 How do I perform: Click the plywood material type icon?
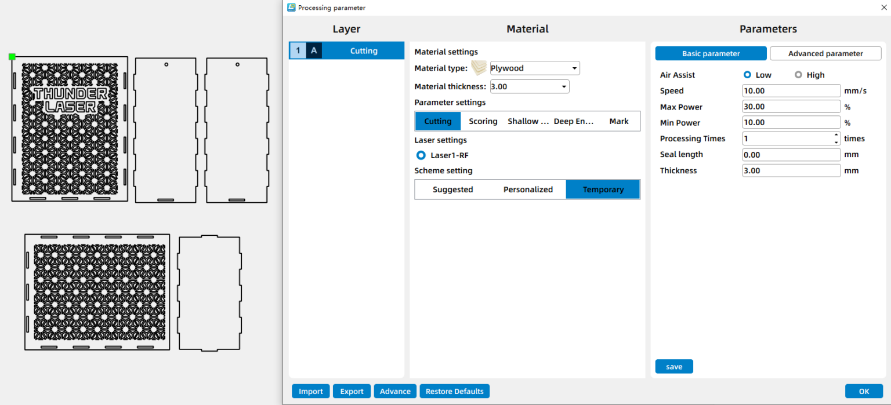click(479, 68)
